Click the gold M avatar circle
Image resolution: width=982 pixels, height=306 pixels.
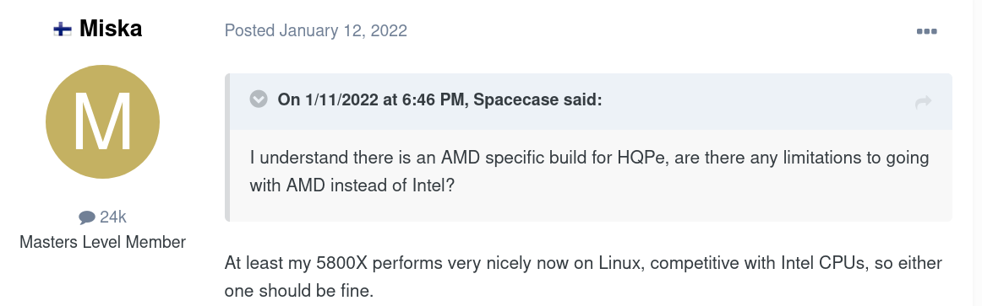(x=103, y=121)
